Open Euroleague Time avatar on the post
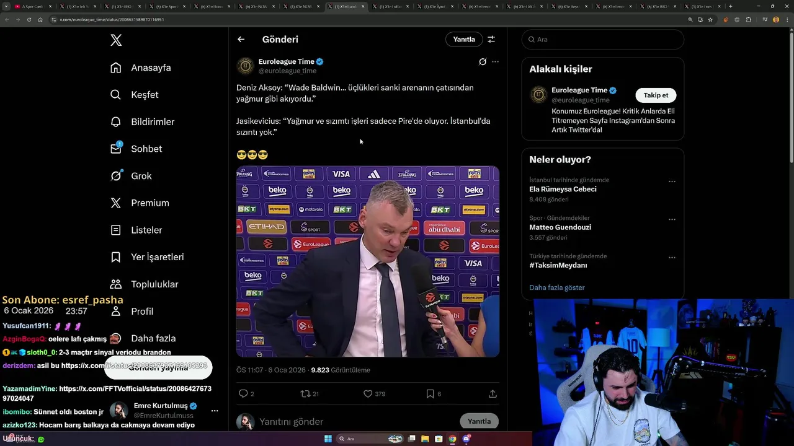This screenshot has width=794, height=446. [x=246, y=66]
